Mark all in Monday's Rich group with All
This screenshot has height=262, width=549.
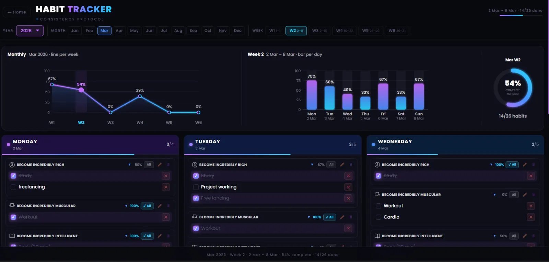coord(149,164)
